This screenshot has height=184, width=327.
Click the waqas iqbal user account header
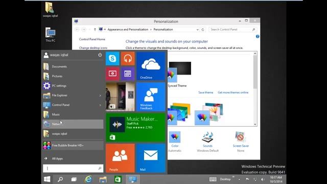pyautogui.click(x=56, y=55)
